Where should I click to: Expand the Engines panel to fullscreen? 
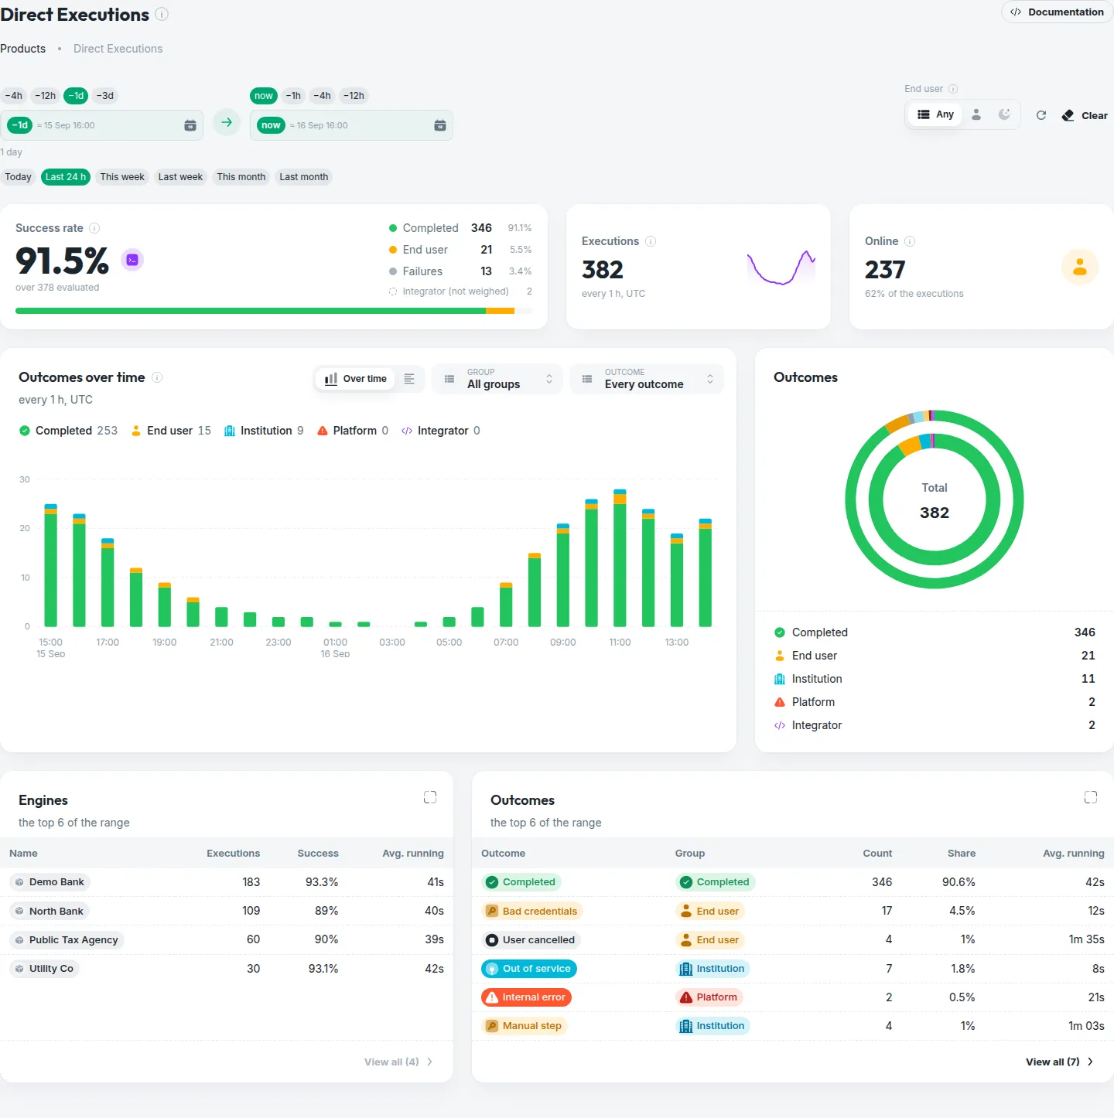[430, 797]
